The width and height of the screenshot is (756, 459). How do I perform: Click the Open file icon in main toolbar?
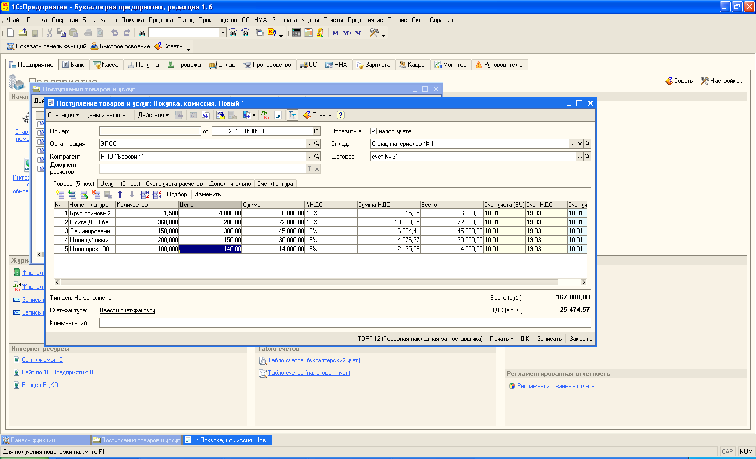[x=23, y=33]
